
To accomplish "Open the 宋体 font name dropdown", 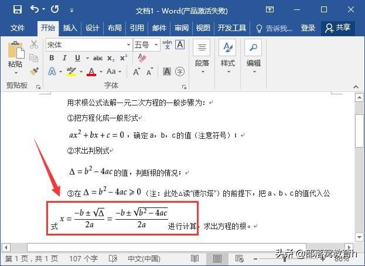I will tap(128, 45).
